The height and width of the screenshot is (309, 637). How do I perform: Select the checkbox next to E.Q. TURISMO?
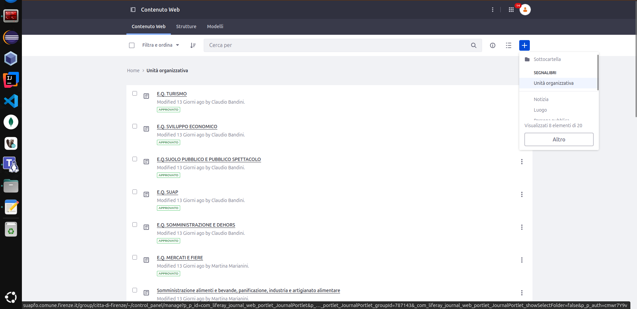[134, 93]
